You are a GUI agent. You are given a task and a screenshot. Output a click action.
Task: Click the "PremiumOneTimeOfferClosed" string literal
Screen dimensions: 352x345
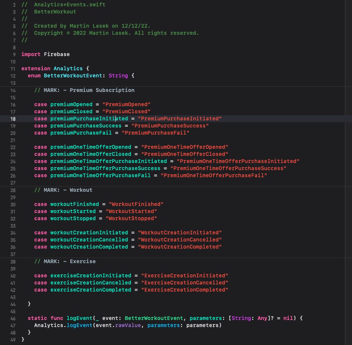point(184,154)
